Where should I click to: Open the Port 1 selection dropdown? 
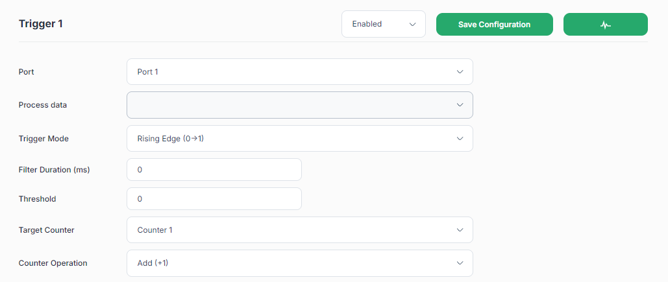(x=299, y=72)
